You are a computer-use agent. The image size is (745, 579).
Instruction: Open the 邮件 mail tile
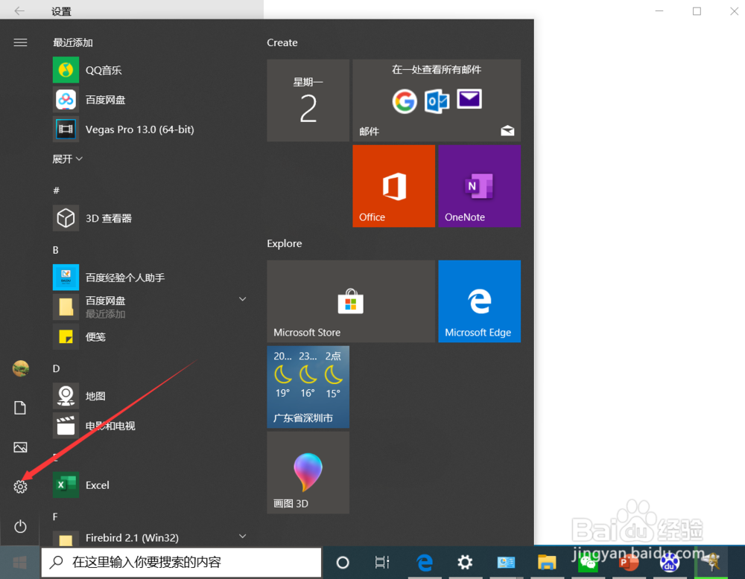437,100
